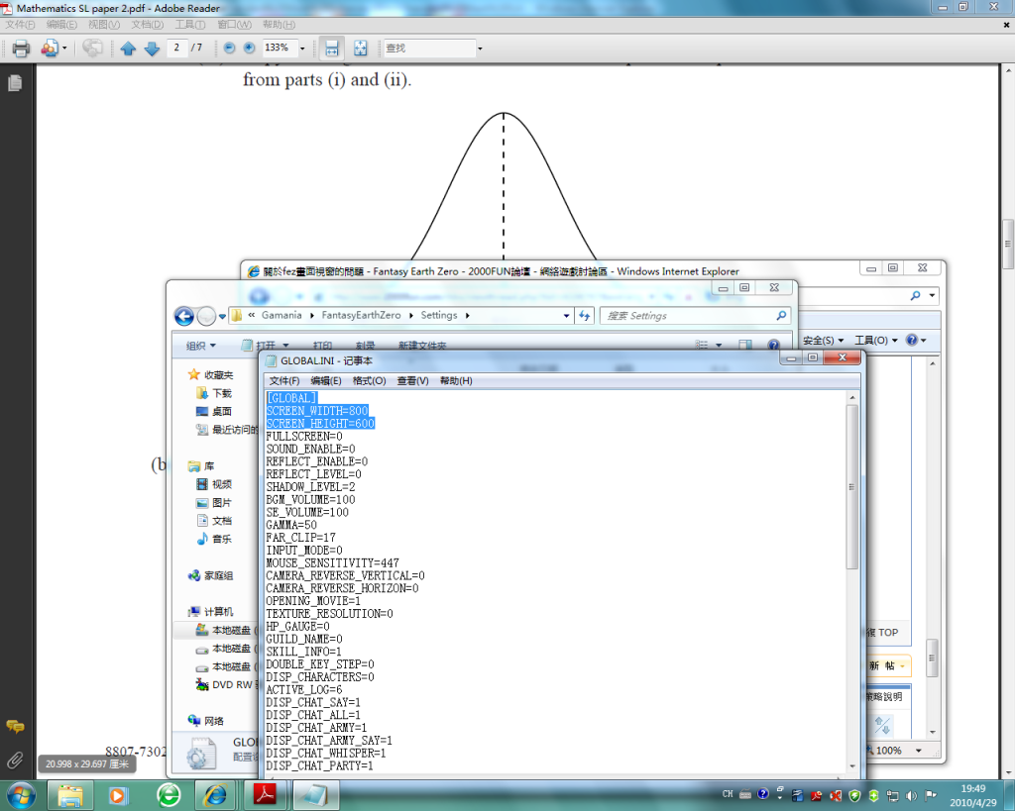Screen dimensions: 1015x811
Task: Click the zoom out minus icon
Action: (x=229, y=48)
